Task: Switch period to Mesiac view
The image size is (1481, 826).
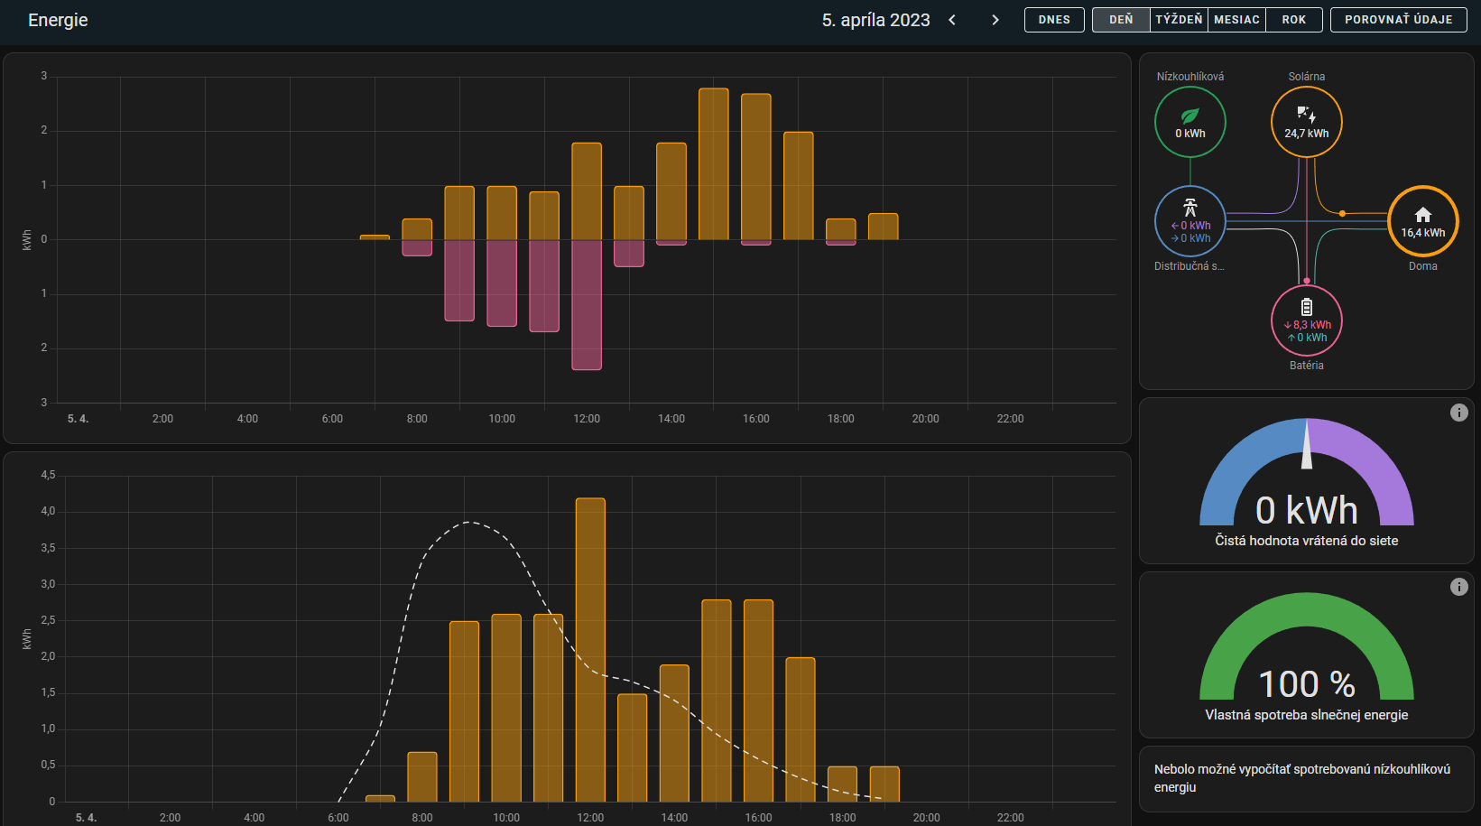Action: coord(1236,20)
